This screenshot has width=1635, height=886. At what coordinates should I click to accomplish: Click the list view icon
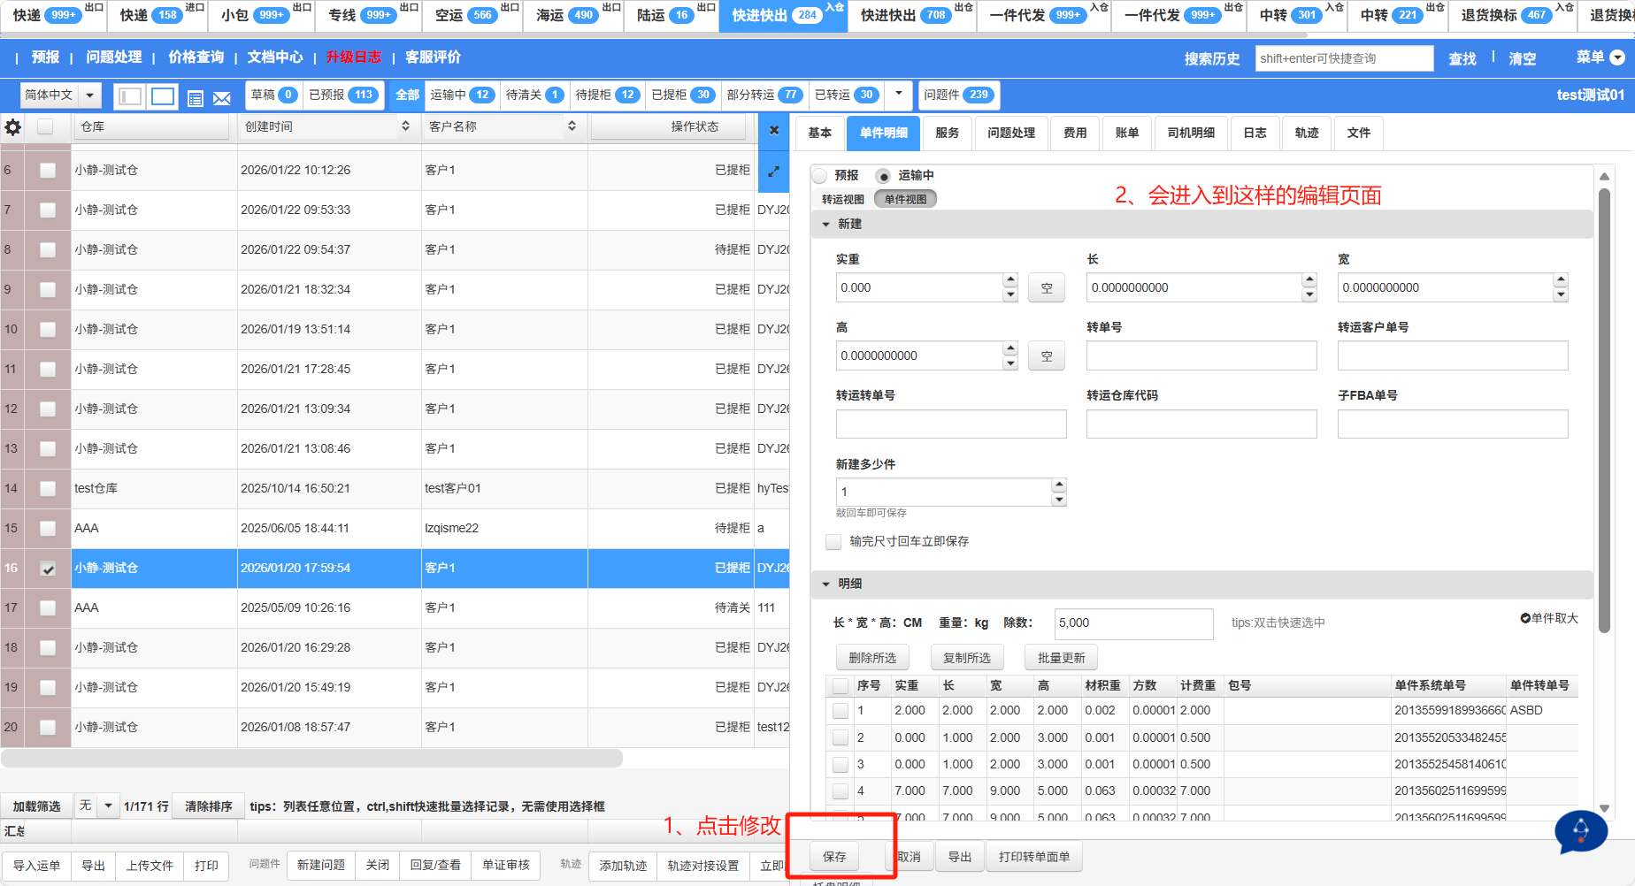click(196, 98)
